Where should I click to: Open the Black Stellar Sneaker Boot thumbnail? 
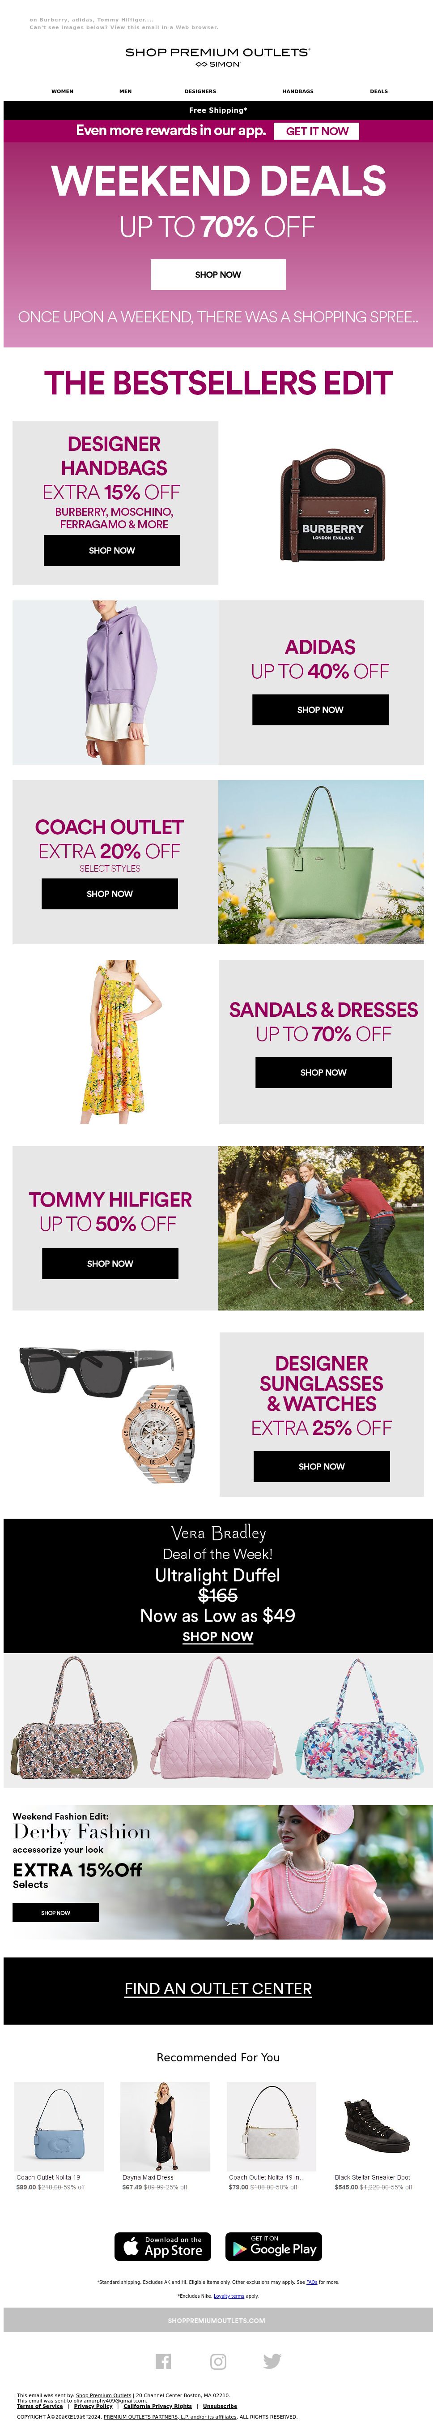click(x=378, y=2126)
